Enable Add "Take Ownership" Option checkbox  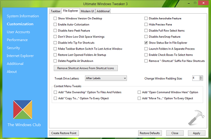[x=55, y=92]
